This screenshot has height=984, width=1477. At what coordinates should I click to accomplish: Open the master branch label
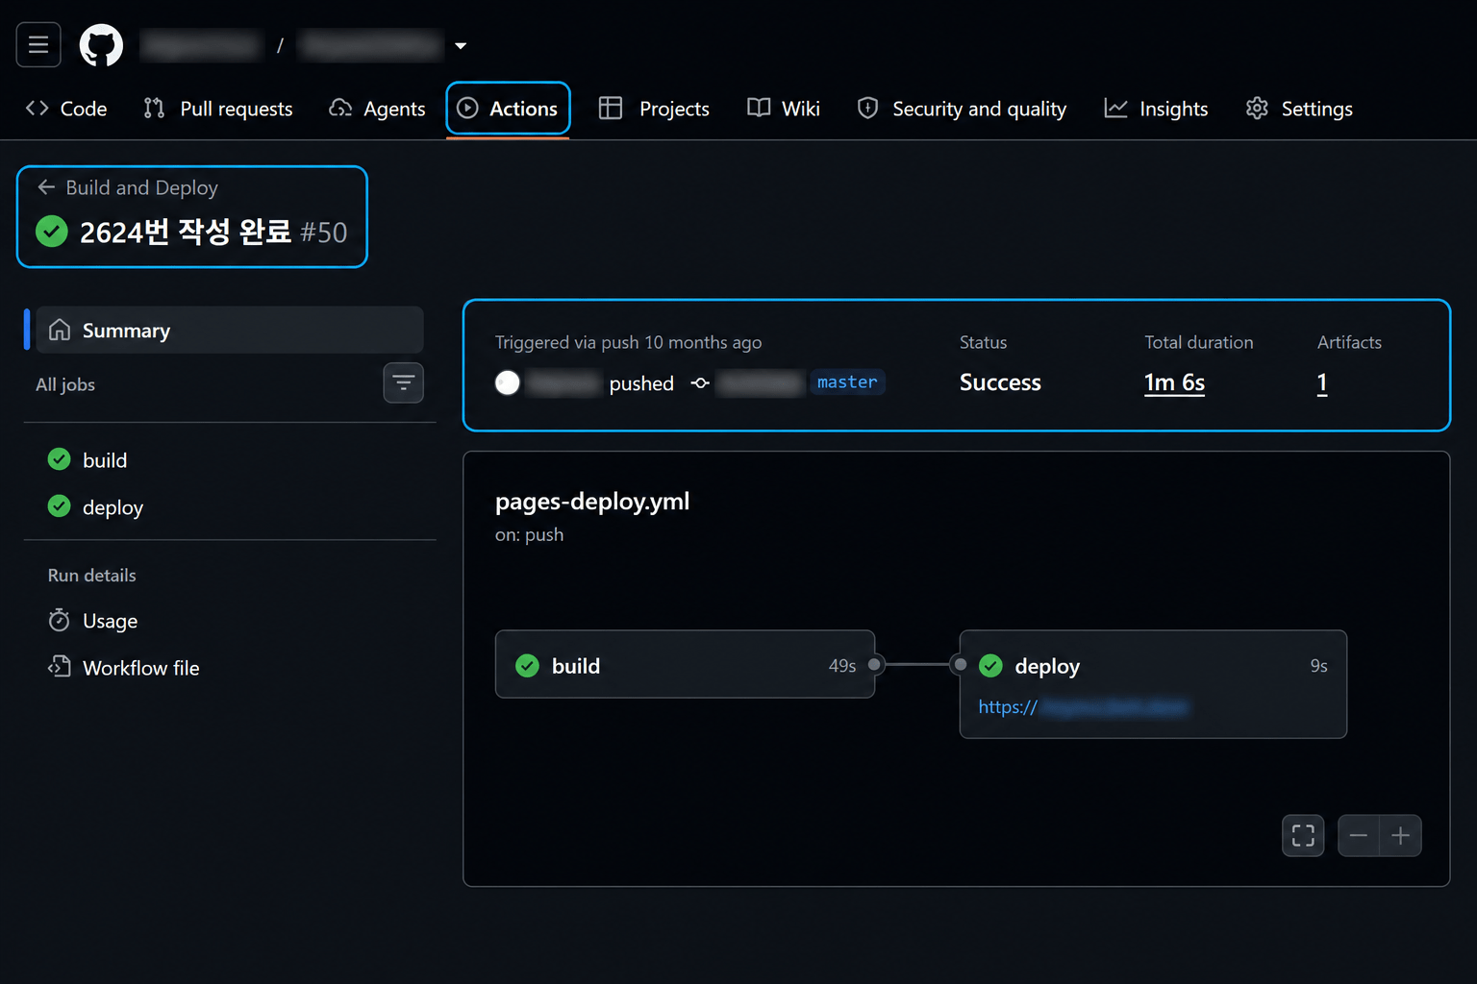[x=847, y=382]
